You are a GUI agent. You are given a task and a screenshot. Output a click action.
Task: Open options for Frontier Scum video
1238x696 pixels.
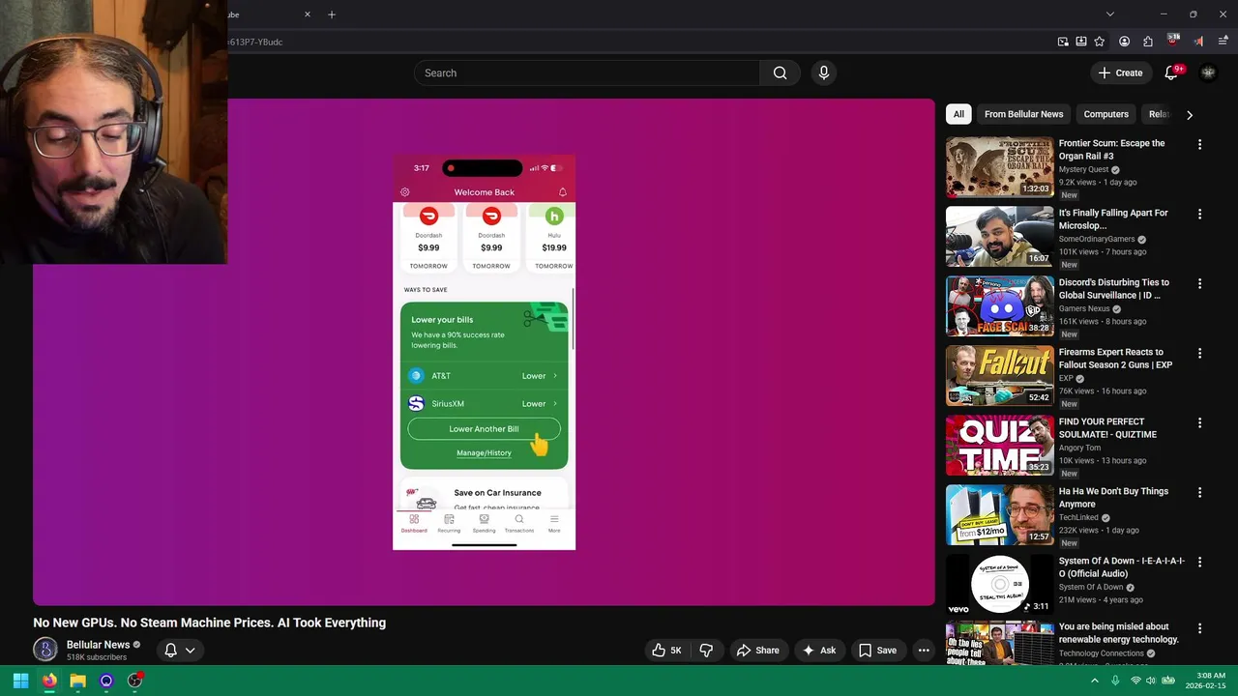tap(1199, 144)
